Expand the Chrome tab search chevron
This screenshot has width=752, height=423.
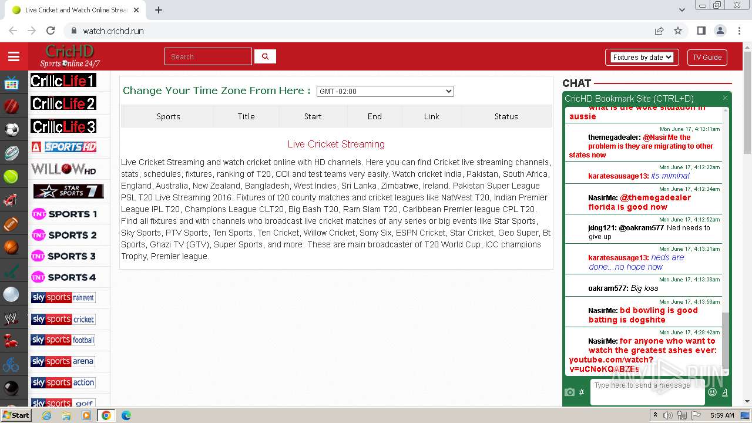pos(681,10)
